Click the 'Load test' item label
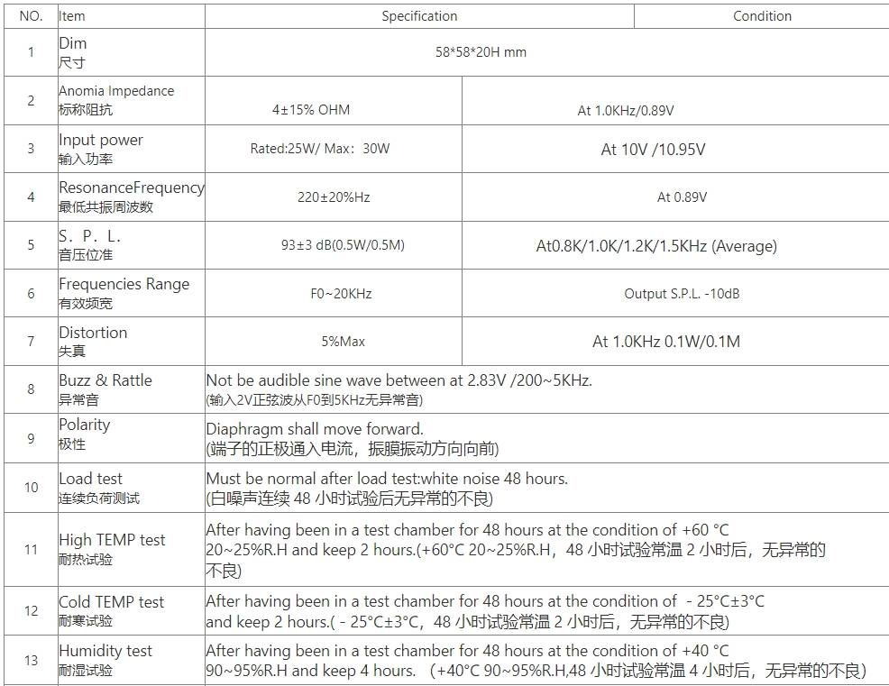This screenshot has width=889, height=686. pos(90,479)
